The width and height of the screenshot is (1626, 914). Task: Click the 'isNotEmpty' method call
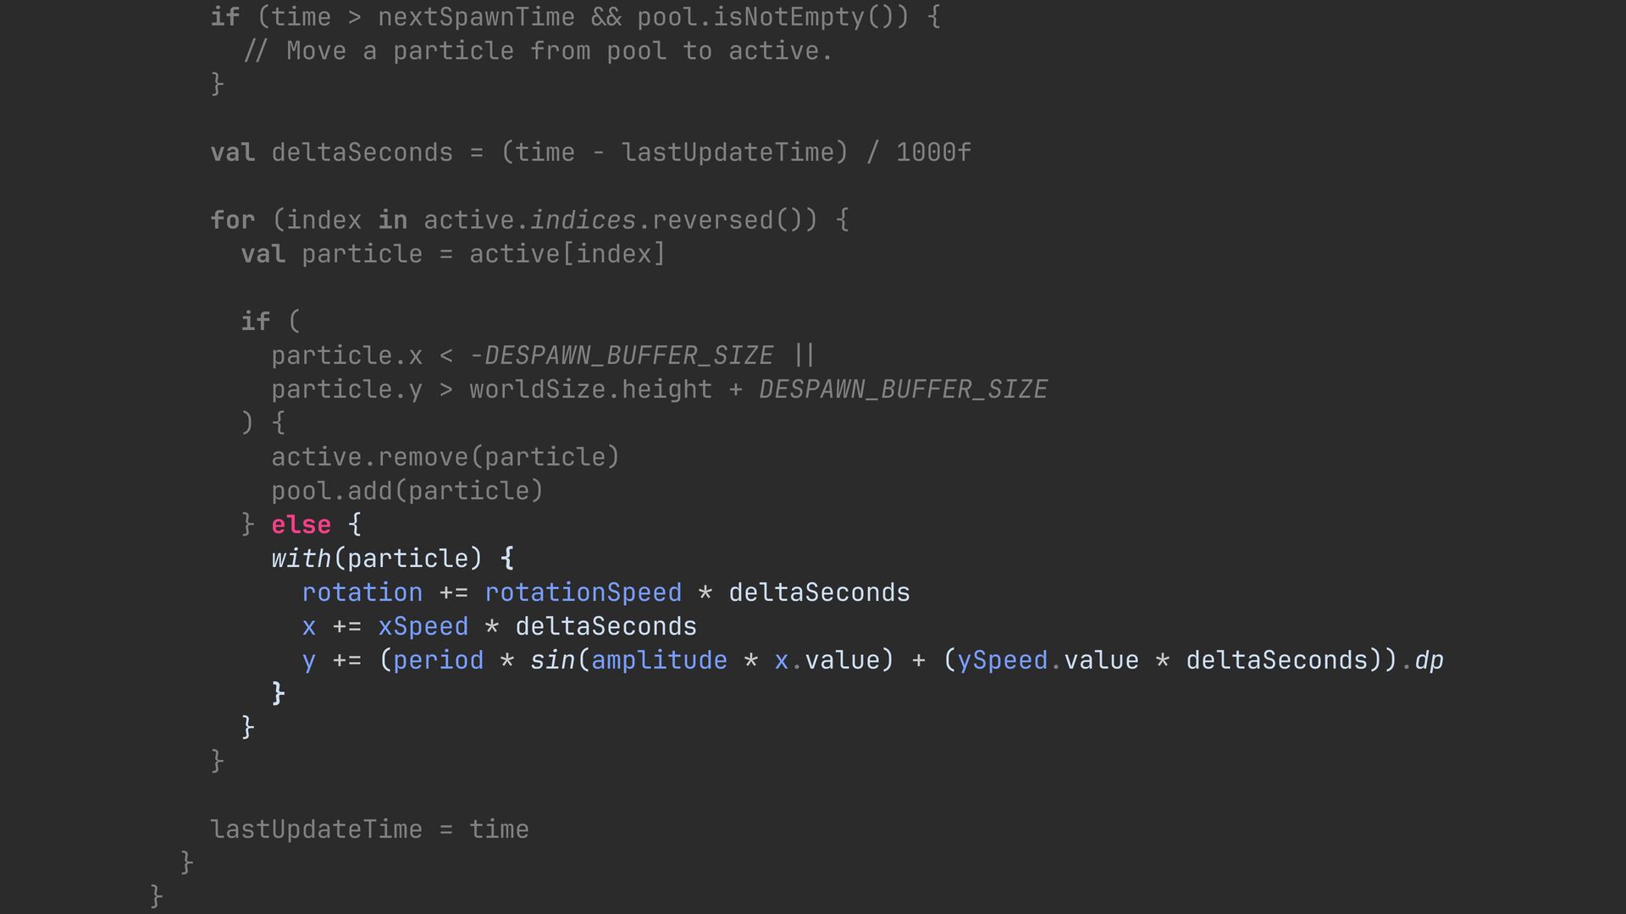point(789,17)
